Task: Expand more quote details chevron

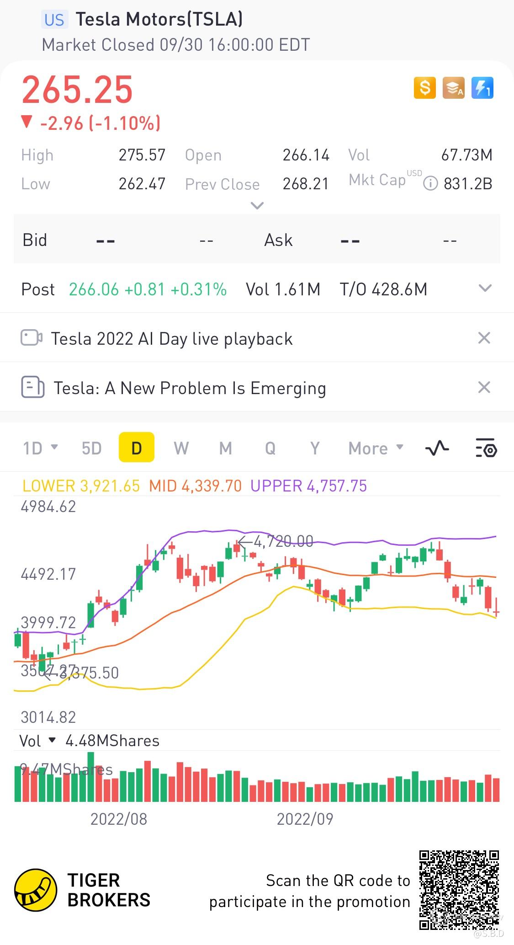Action: 257,206
